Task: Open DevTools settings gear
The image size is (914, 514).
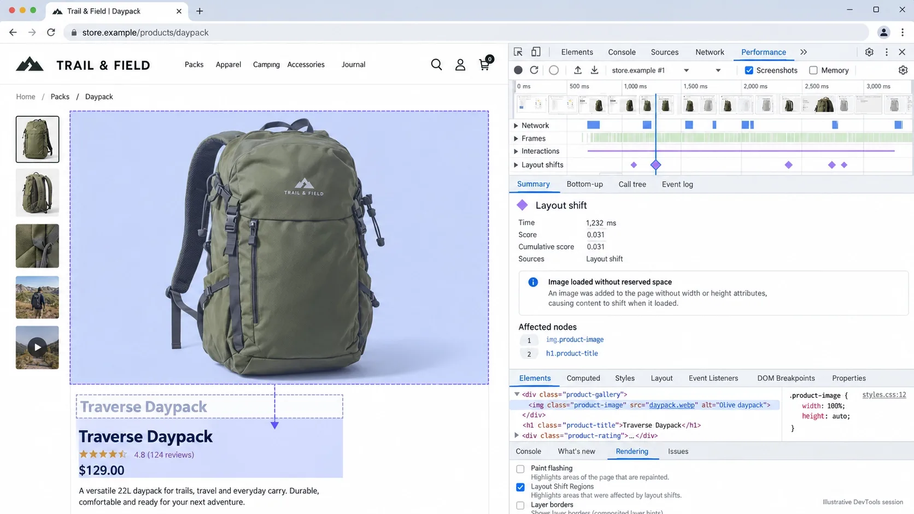Action: pos(869,52)
